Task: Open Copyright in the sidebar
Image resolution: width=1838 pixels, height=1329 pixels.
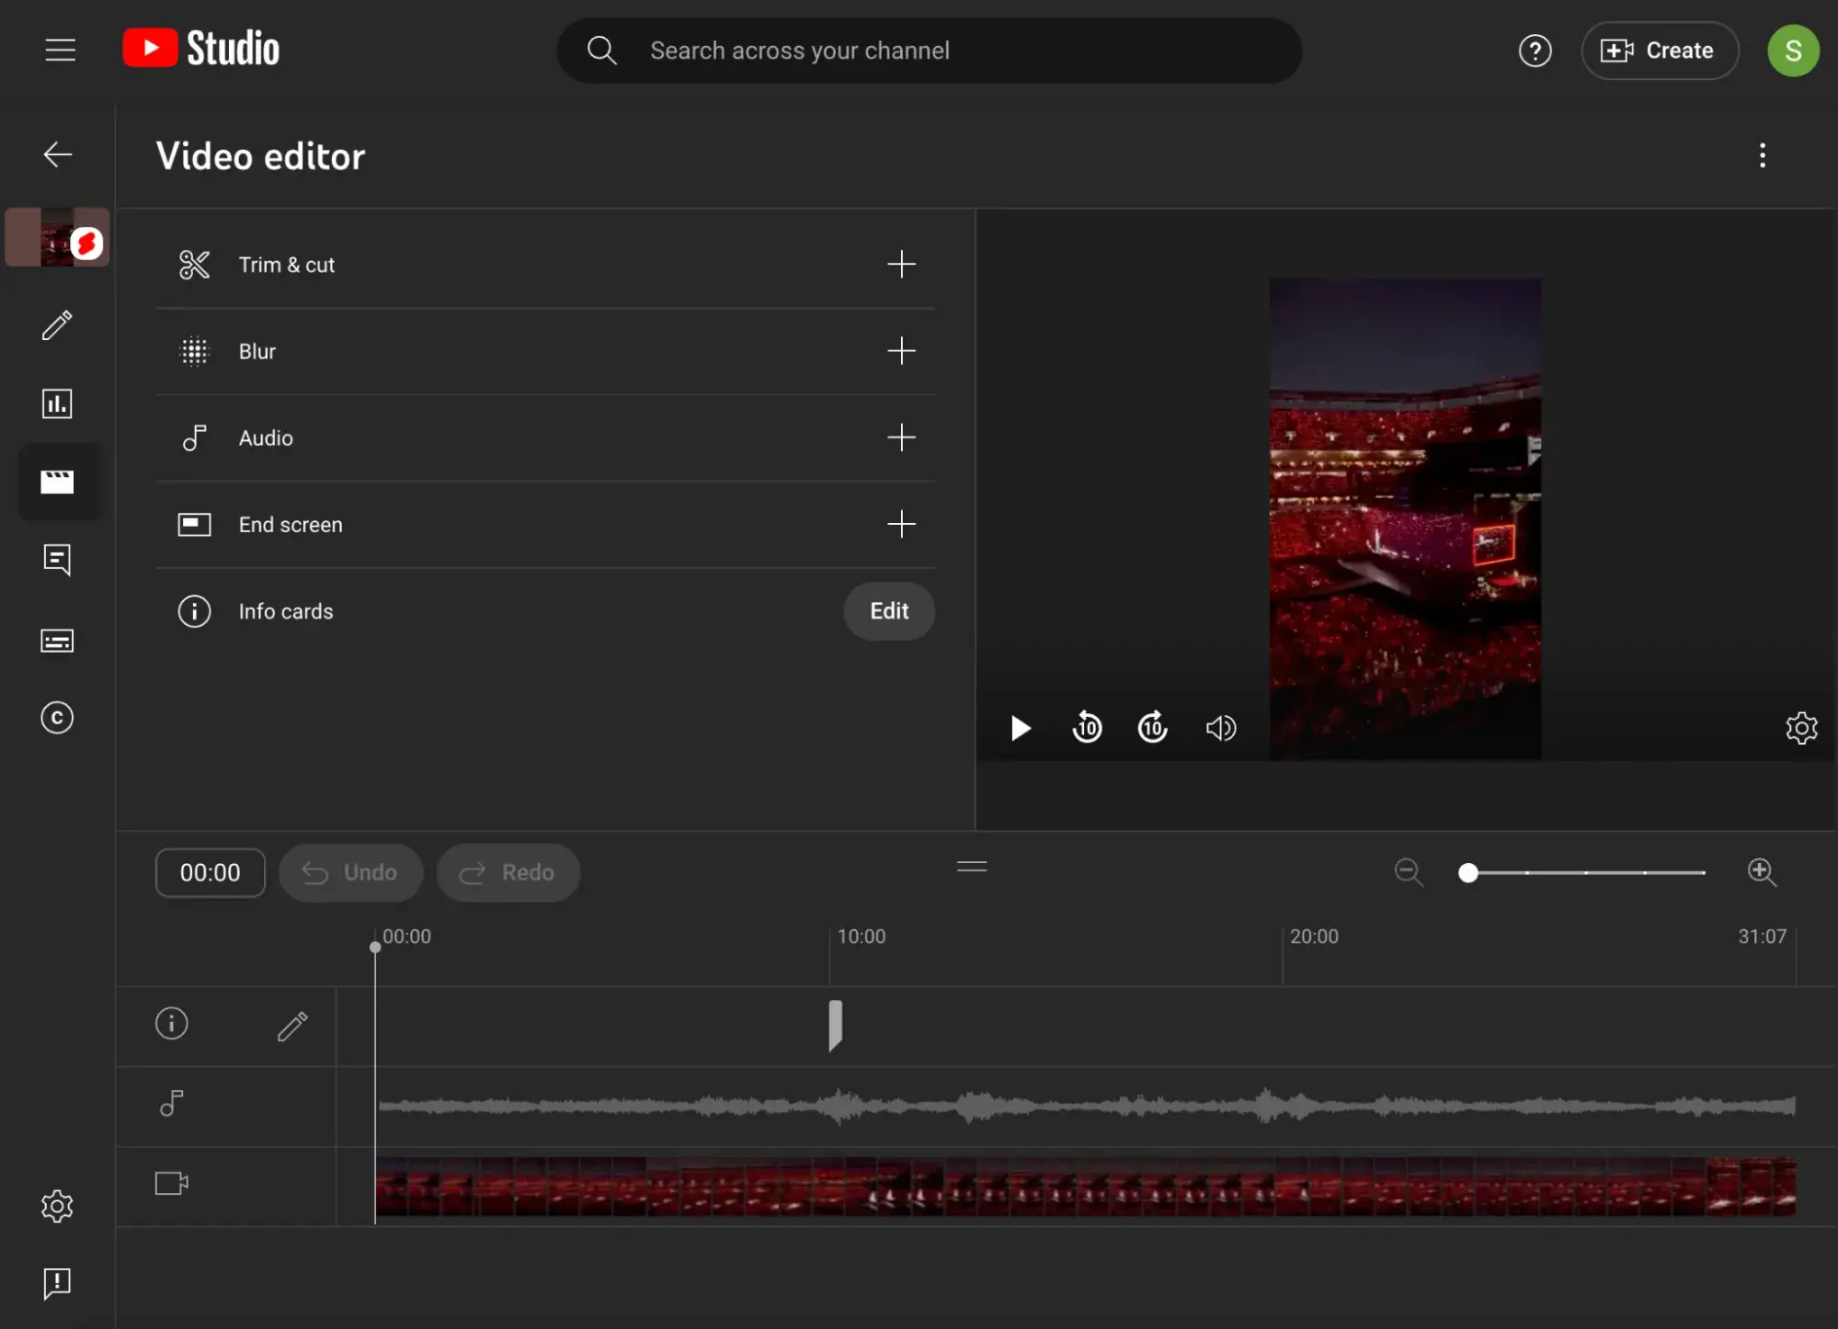Action: (x=57, y=718)
